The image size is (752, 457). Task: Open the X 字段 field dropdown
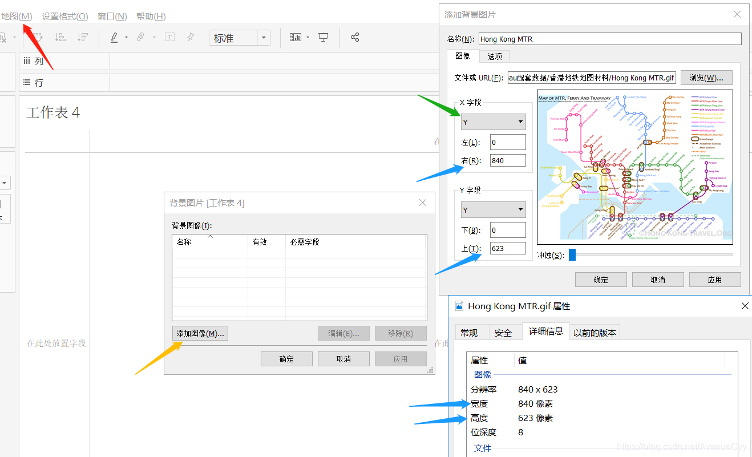494,122
